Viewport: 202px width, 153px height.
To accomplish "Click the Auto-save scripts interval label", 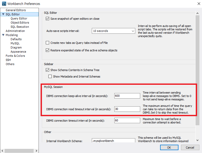I will pyautogui.click(x=63, y=31).
